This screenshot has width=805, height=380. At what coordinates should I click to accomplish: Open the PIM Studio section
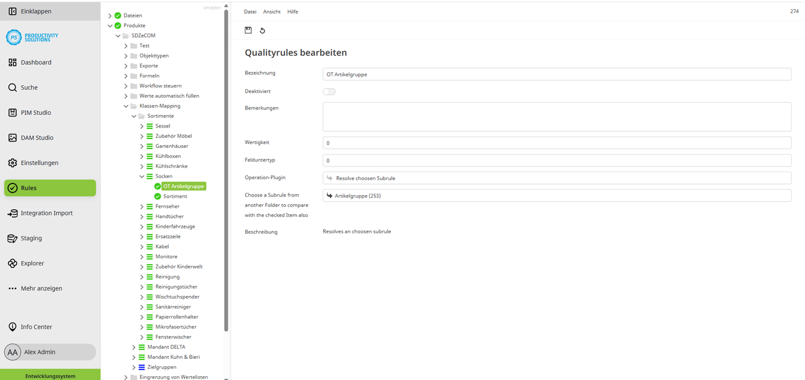click(x=36, y=112)
